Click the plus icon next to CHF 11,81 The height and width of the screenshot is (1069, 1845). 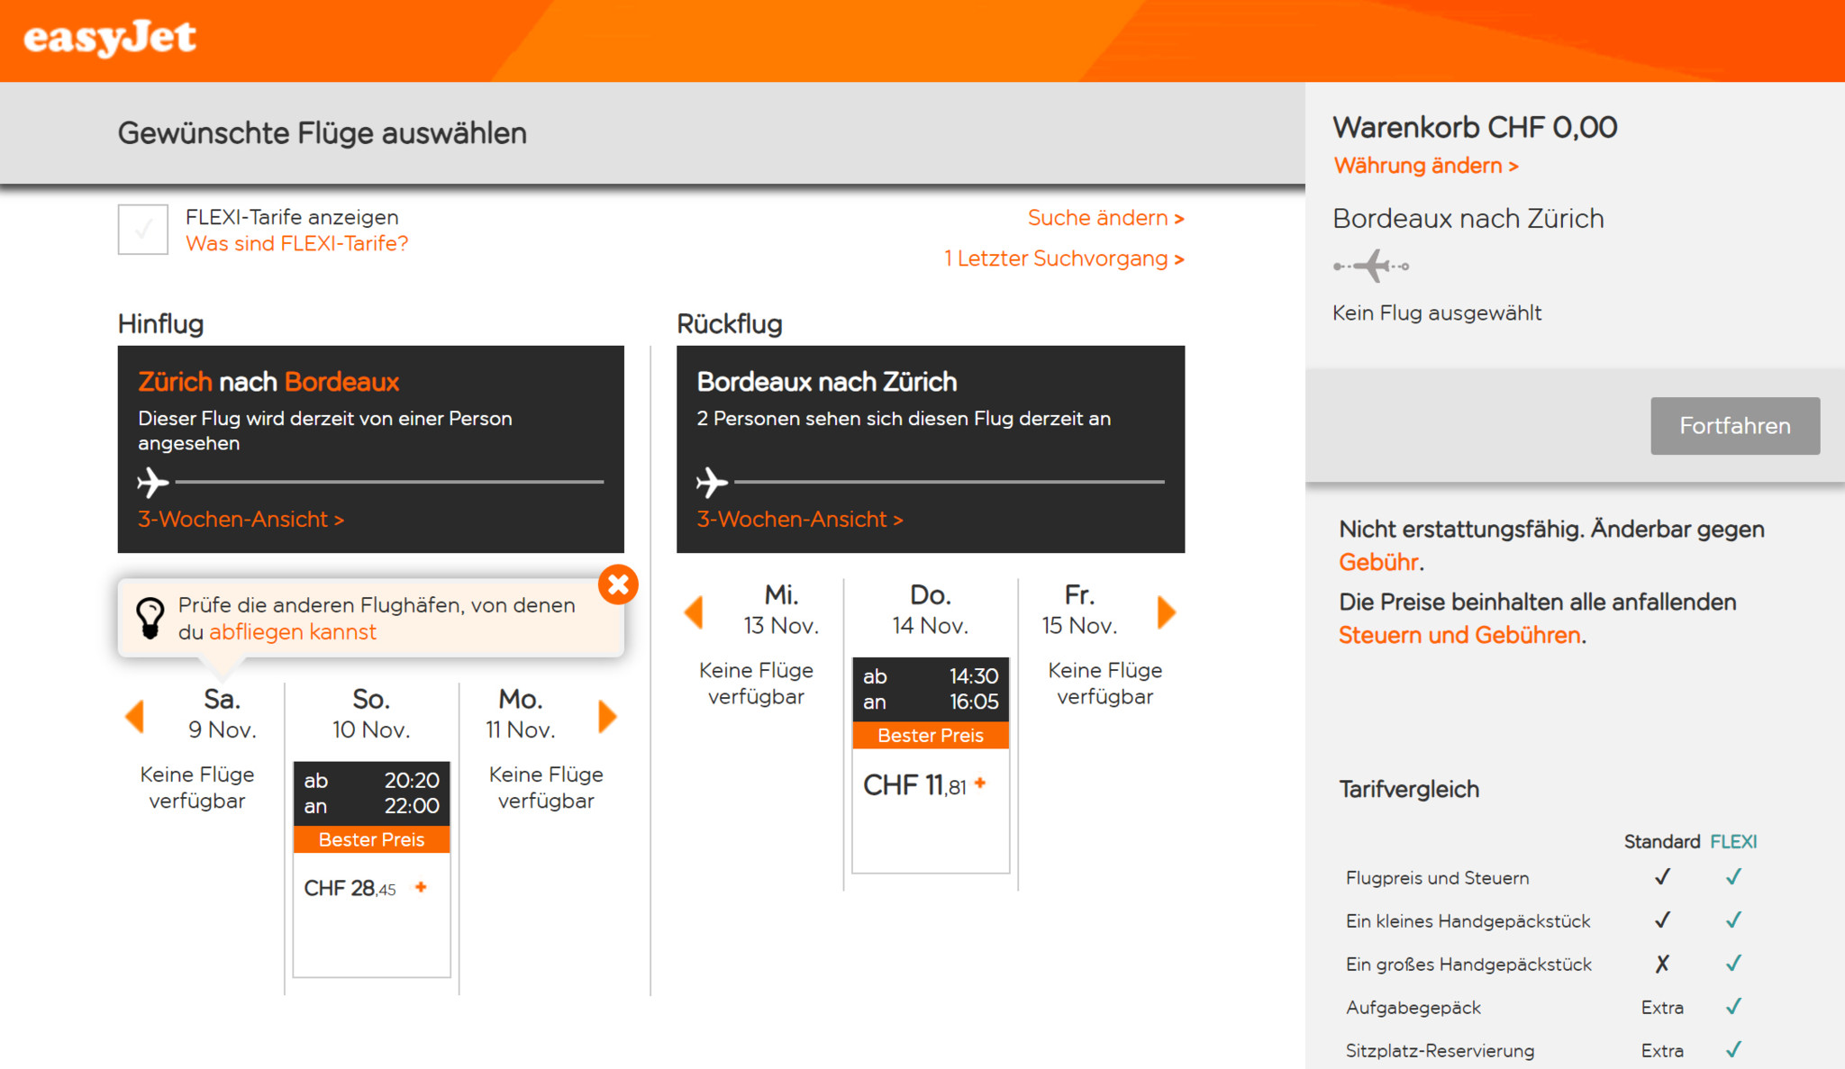coord(980,784)
